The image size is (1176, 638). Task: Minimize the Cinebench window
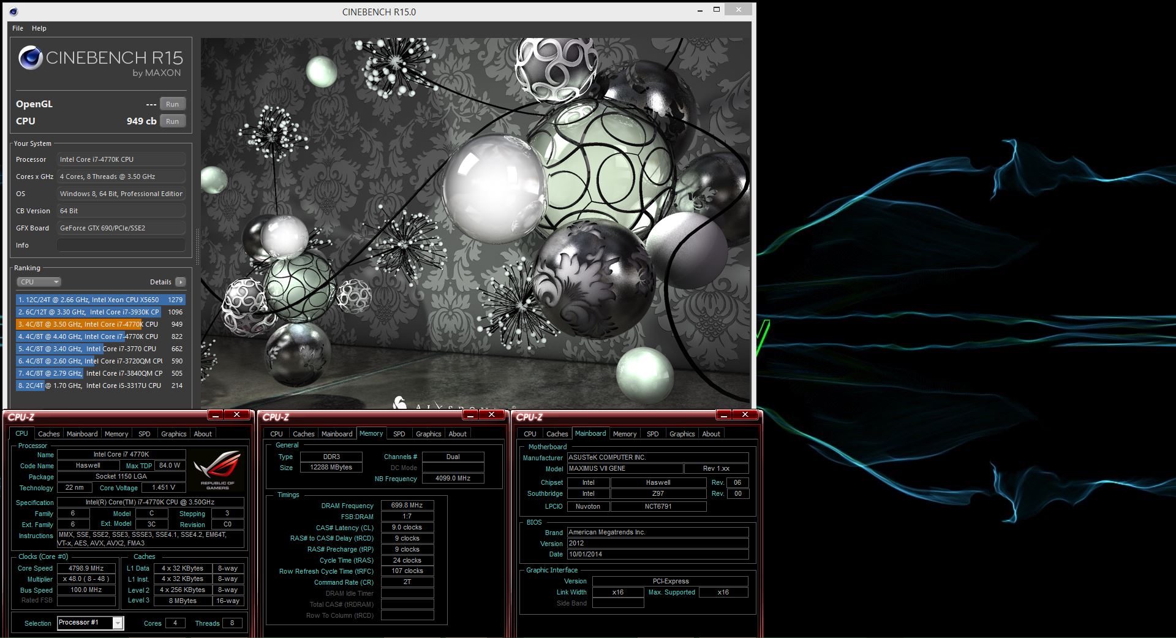700,10
